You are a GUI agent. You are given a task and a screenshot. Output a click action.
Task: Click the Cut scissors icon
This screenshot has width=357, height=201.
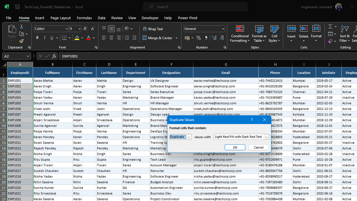[21, 27]
